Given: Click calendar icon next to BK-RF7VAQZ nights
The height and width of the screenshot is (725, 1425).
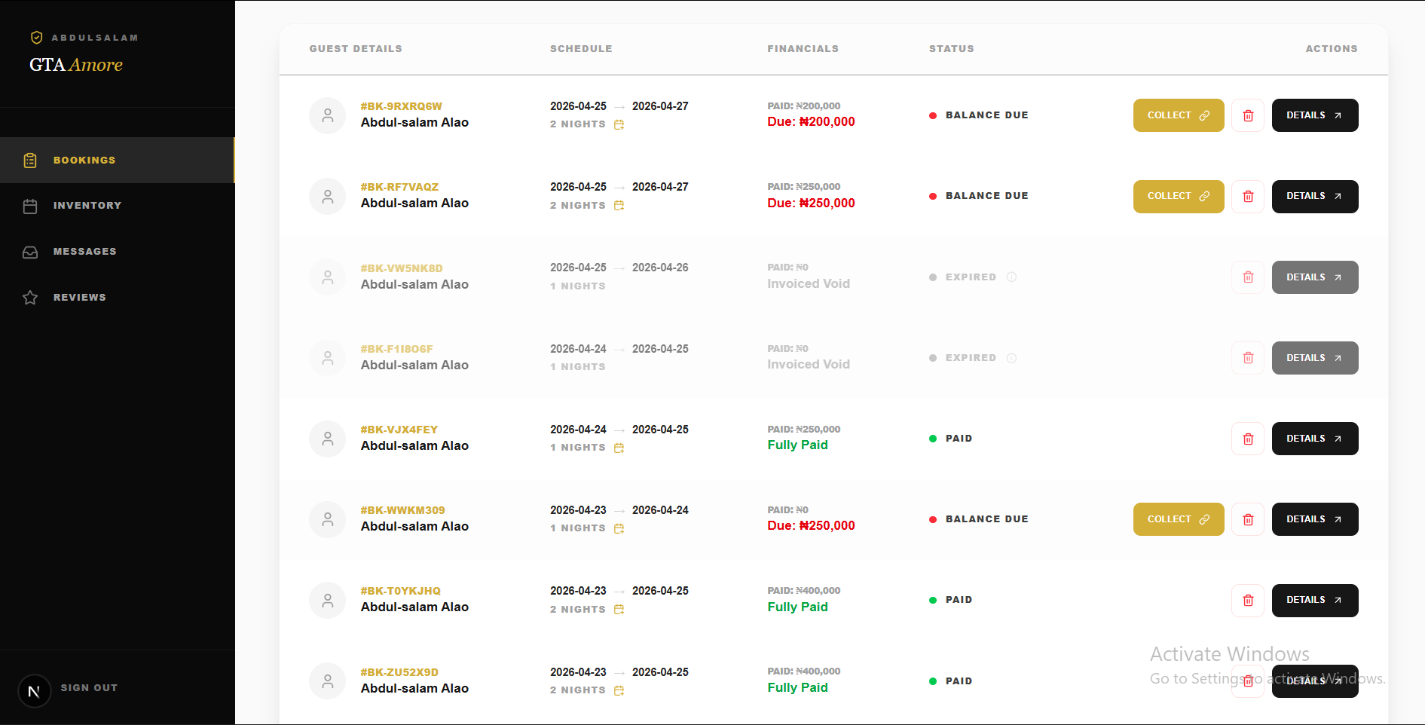Looking at the screenshot, I should (x=619, y=206).
